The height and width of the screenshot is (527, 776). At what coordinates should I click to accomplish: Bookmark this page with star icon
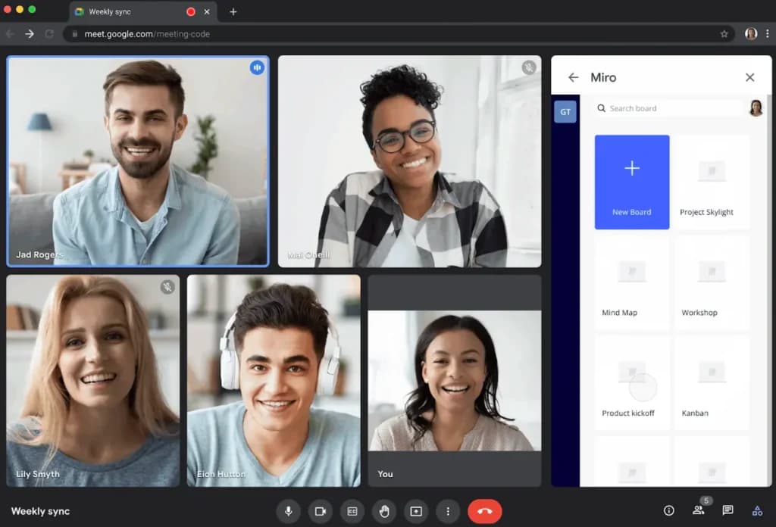(x=724, y=33)
